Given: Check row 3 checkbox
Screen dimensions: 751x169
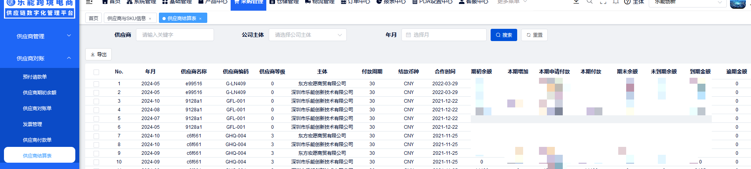Looking at the screenshot, I should pyautogui.click(x=96, y=101).
